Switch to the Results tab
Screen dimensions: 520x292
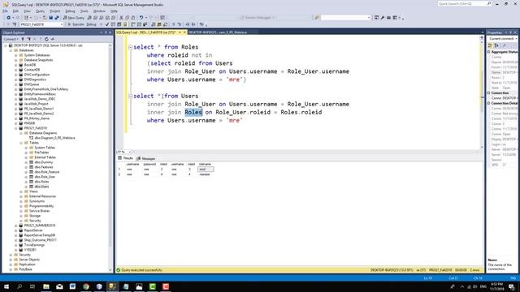tap(126, 158)
